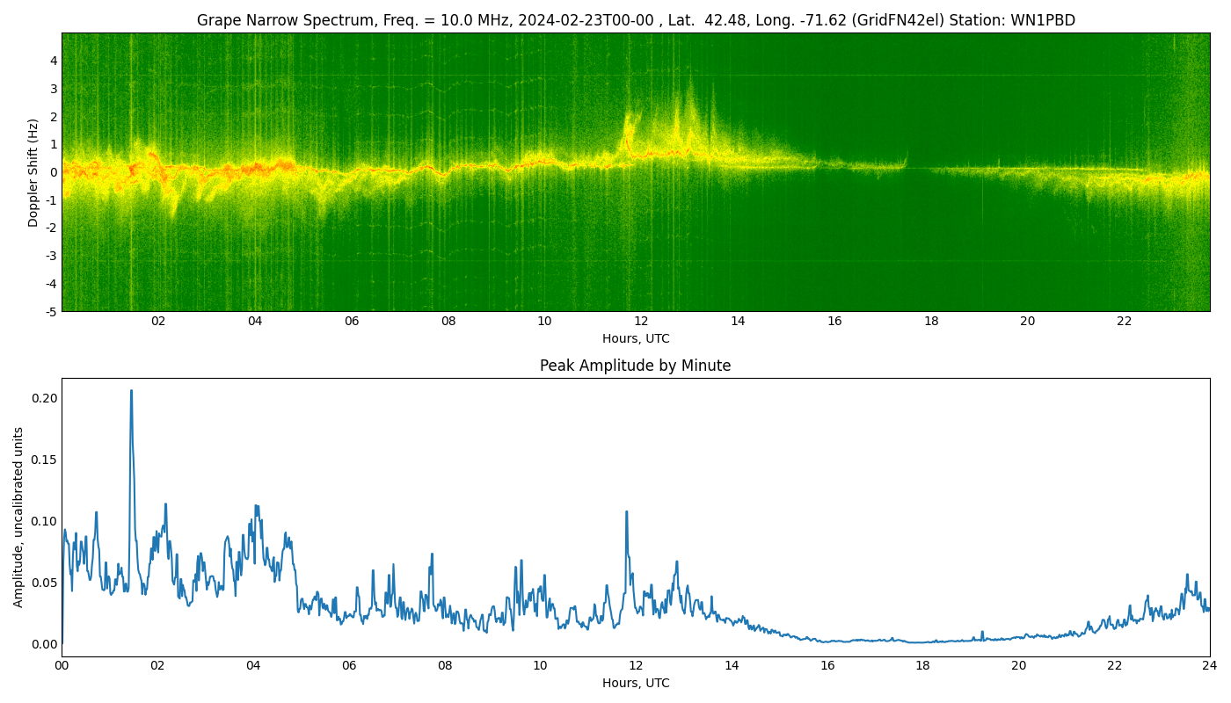Click Hours, UTC label below amplitude plot

coord(635,683)
